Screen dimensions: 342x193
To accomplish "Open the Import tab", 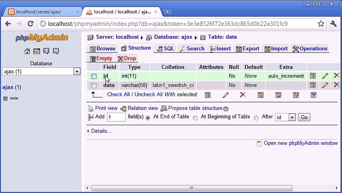I will (x=276, y=49).
